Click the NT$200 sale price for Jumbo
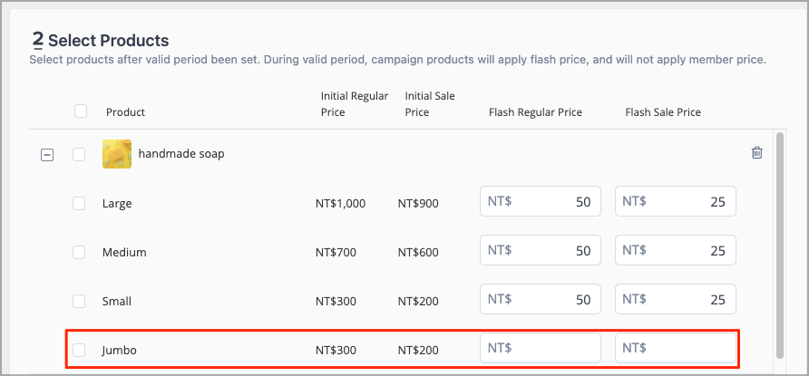Viewport: 809px width, 376px height. pyautogui.click(x=418, y=351)
